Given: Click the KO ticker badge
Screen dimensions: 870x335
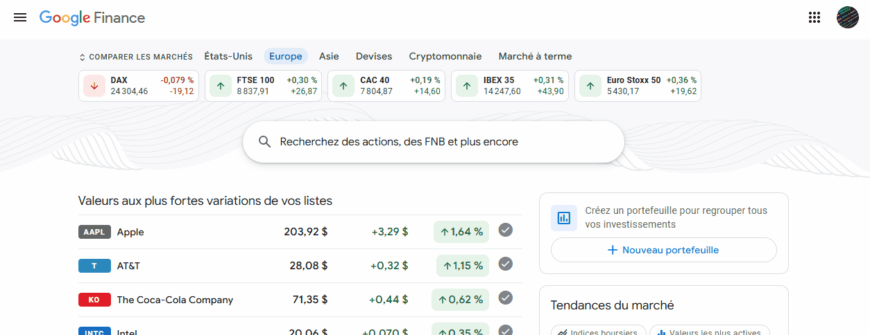Looking at the screenshot, I should click(x=94, y=300).
